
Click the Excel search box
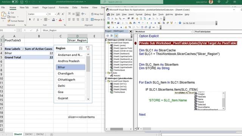tap(132, 2)
